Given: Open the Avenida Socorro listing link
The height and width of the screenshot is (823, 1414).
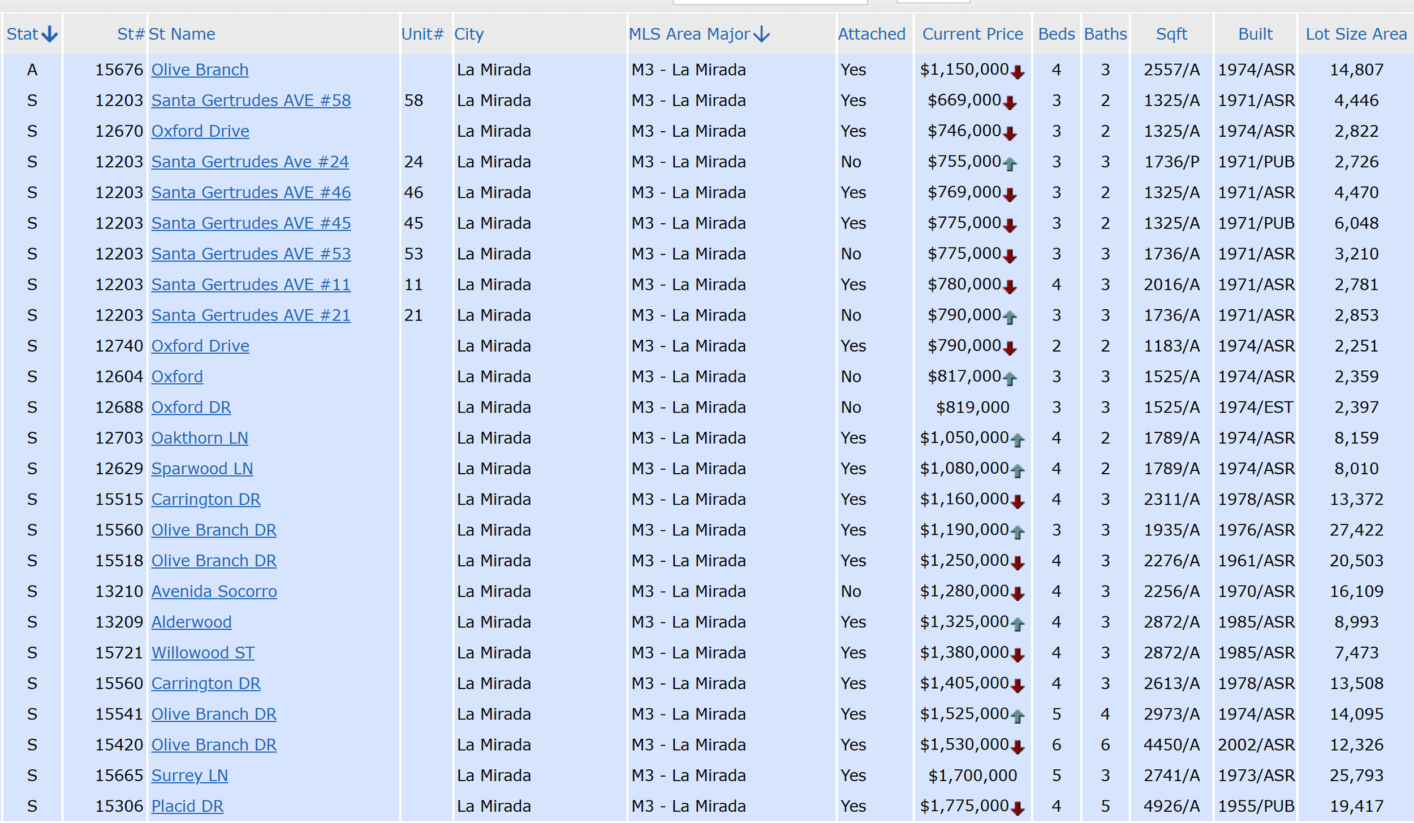Looking at the screenshot, I should pyautogui.click(x=214, y=591).
